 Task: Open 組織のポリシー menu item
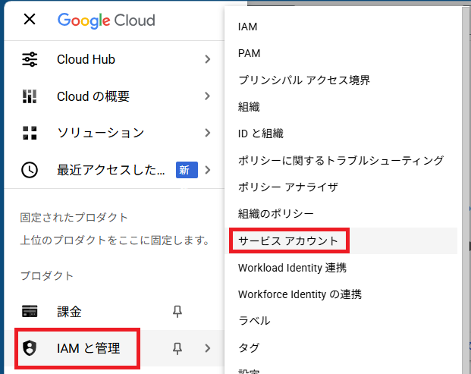pyautogui.click(x=275, y=213)
